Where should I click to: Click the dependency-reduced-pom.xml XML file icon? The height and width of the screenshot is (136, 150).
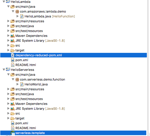click(x=13, y=55)
